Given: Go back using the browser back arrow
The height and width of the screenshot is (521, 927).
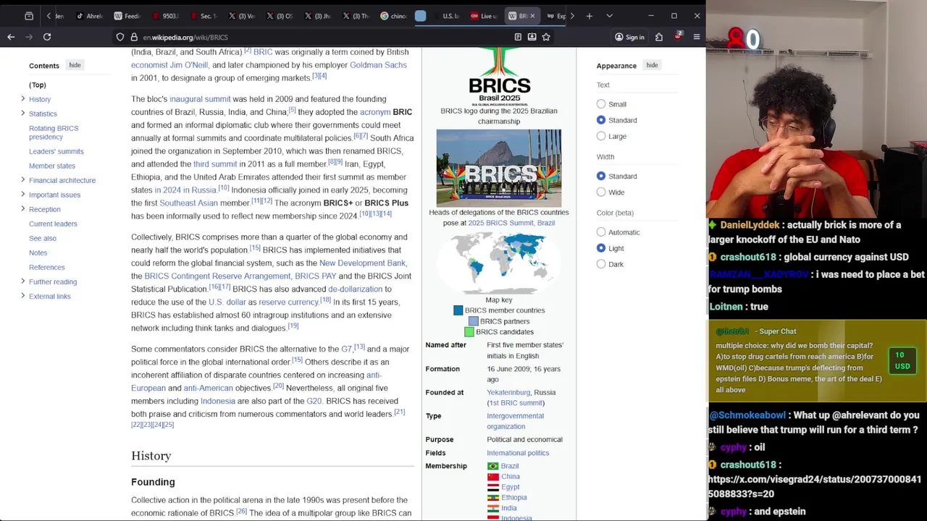Looking at the screenshot, I should click(x=11, y=37).
